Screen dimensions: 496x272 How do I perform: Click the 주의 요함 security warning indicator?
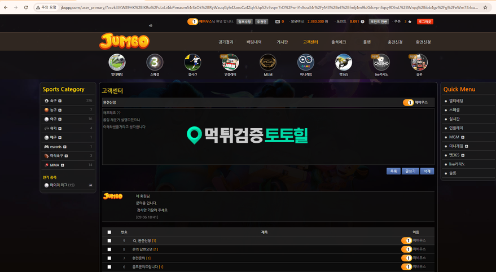[x=46, y=7]
